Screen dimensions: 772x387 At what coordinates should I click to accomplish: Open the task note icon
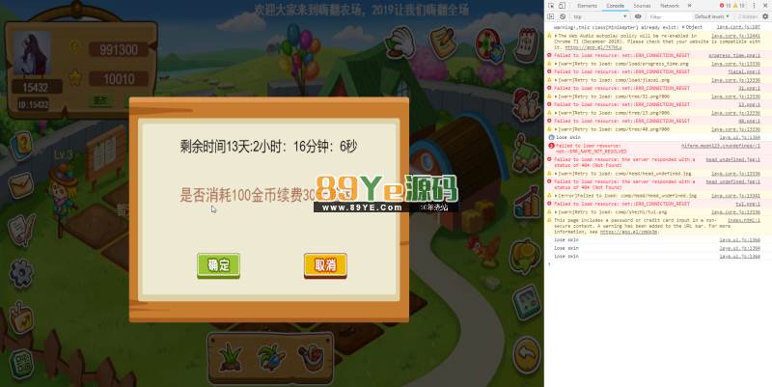(x=443, y=41)
